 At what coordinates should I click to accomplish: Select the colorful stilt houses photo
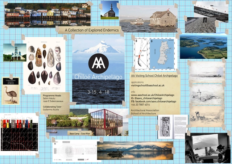[47, 14]
